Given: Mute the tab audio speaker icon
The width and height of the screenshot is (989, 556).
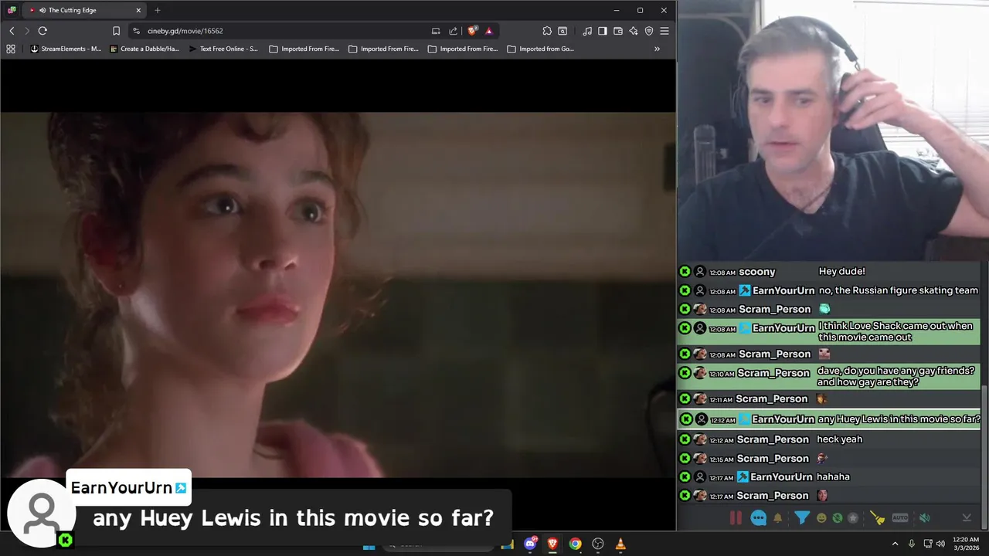Looking at the screenshot, I should [42, 10].
